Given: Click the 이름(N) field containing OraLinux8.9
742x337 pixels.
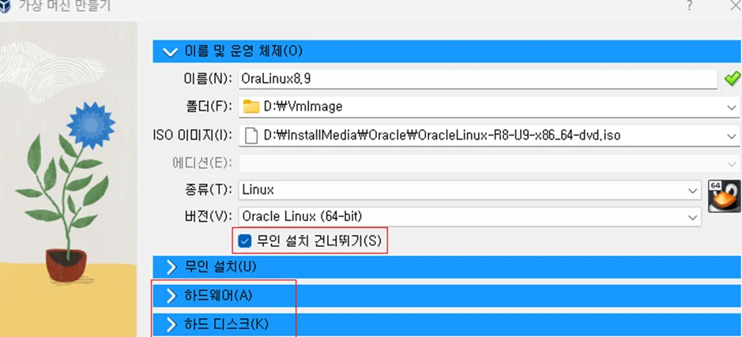Looking at the screenshot, I should [477, 79].
